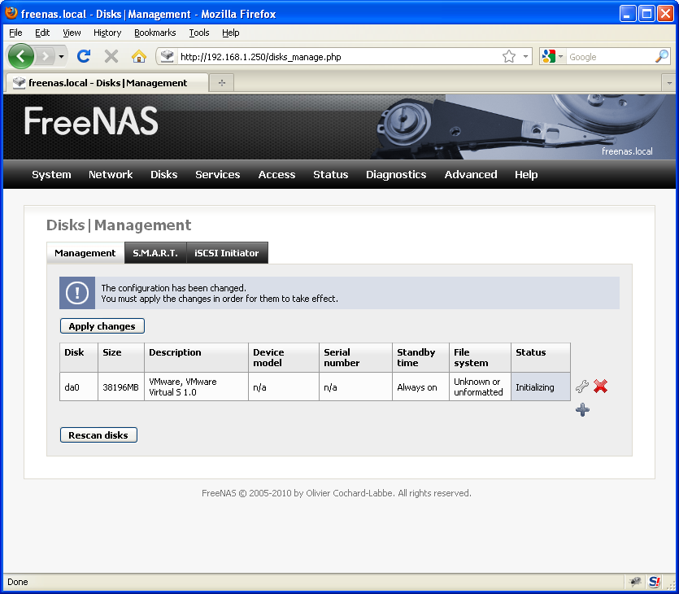Click the da0 disk cell
Screen dimensions: 679x594
[79, 387]
